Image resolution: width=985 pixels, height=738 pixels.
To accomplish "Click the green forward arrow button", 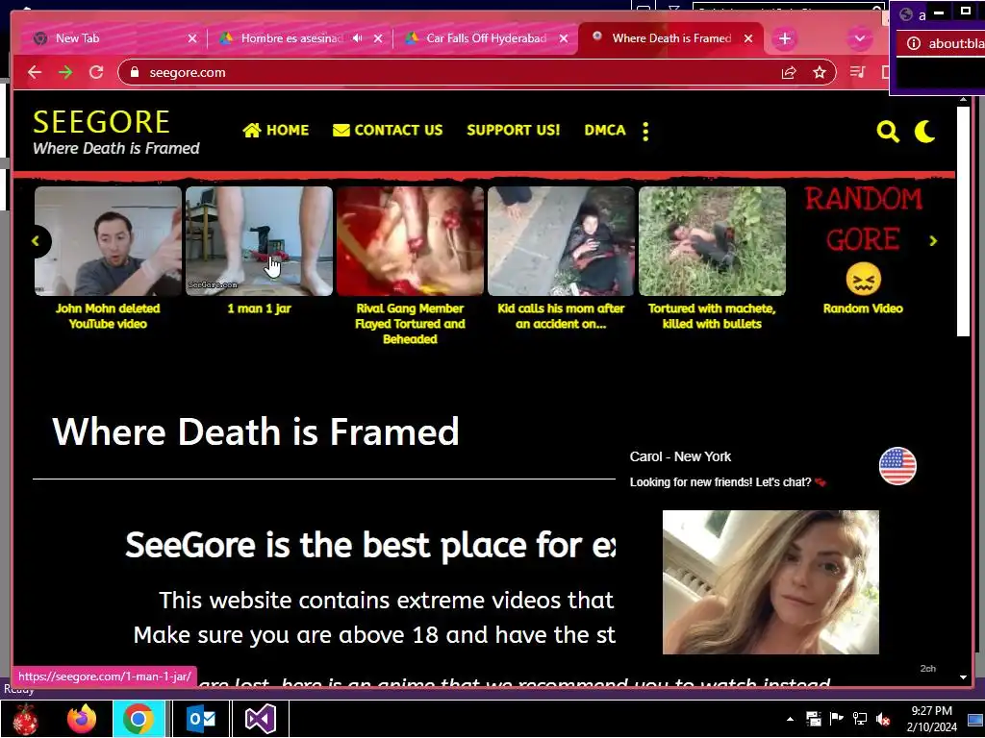I will pos(65,73).
